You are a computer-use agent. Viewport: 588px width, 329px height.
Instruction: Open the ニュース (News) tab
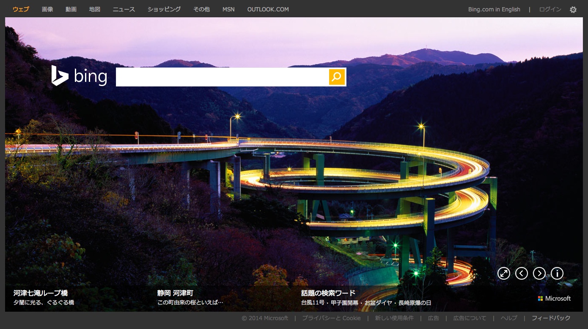coord(124,9)
